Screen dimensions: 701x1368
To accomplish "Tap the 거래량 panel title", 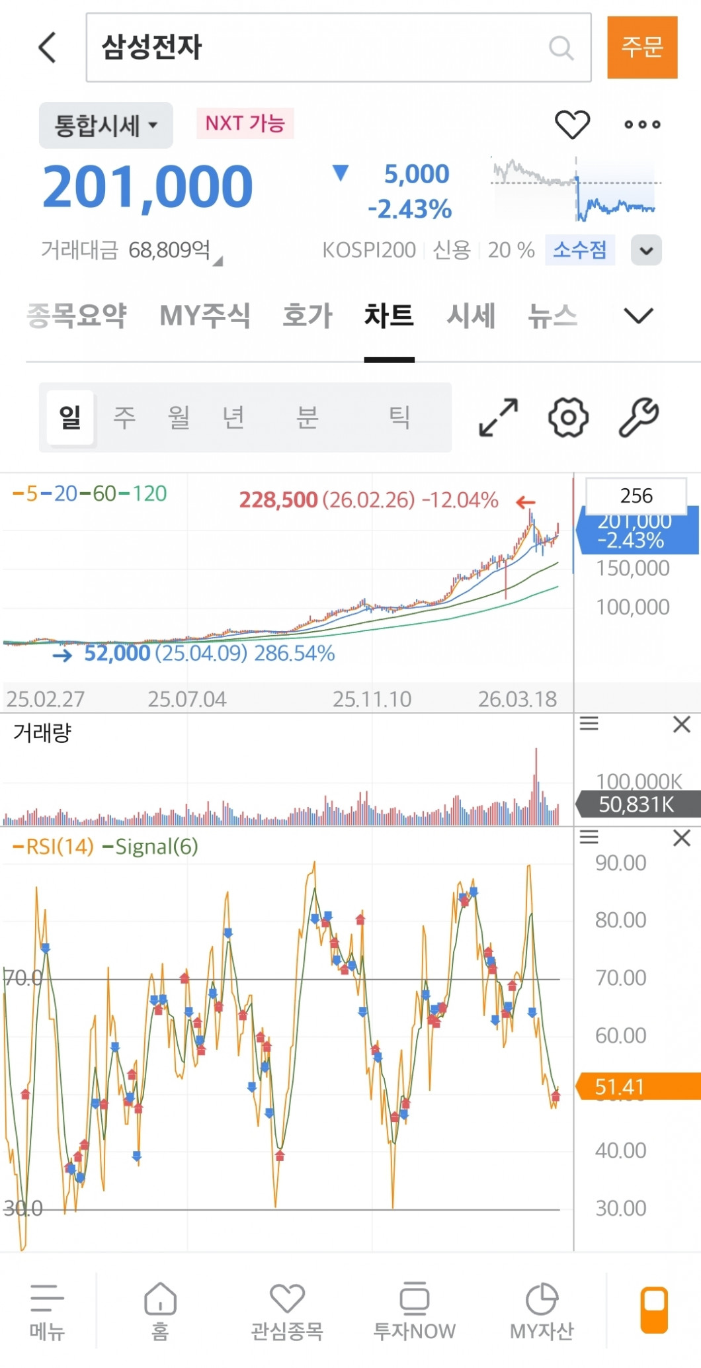I will pyautogui.click(x=42, y=733).
